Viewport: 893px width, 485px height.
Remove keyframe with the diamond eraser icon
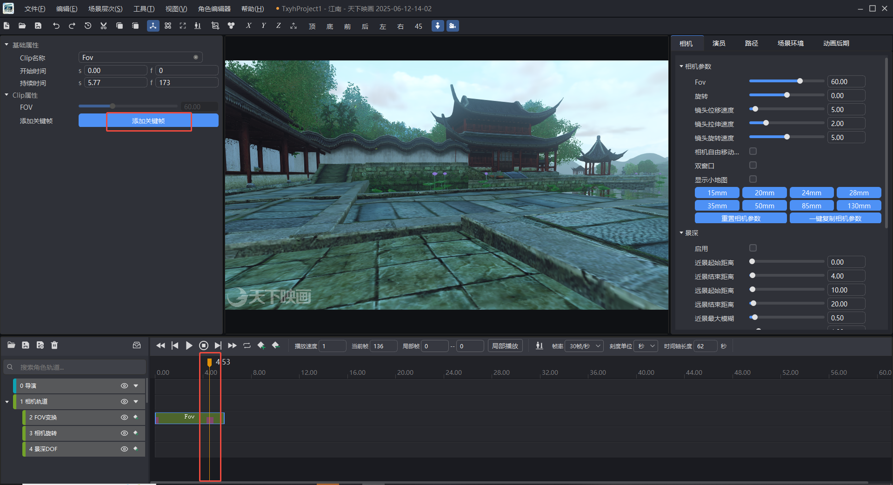[276, 345]
